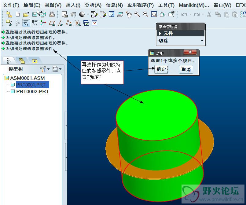This screenshot has height=205, width=246.
Task: Toggle datum point display eye icon
Action: point(69,23)
